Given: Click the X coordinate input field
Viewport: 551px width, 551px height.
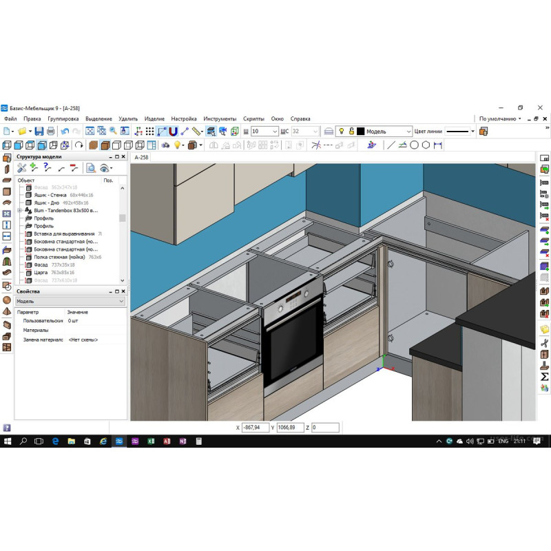Looking at the screenshot, I should click(x=255, y=428).
